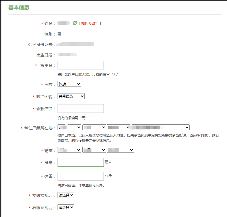Image resolution: width=227 pixels, height=217 pixels.
Task: Focus the 曾用名 text input field
Action: tap(81, 65)
